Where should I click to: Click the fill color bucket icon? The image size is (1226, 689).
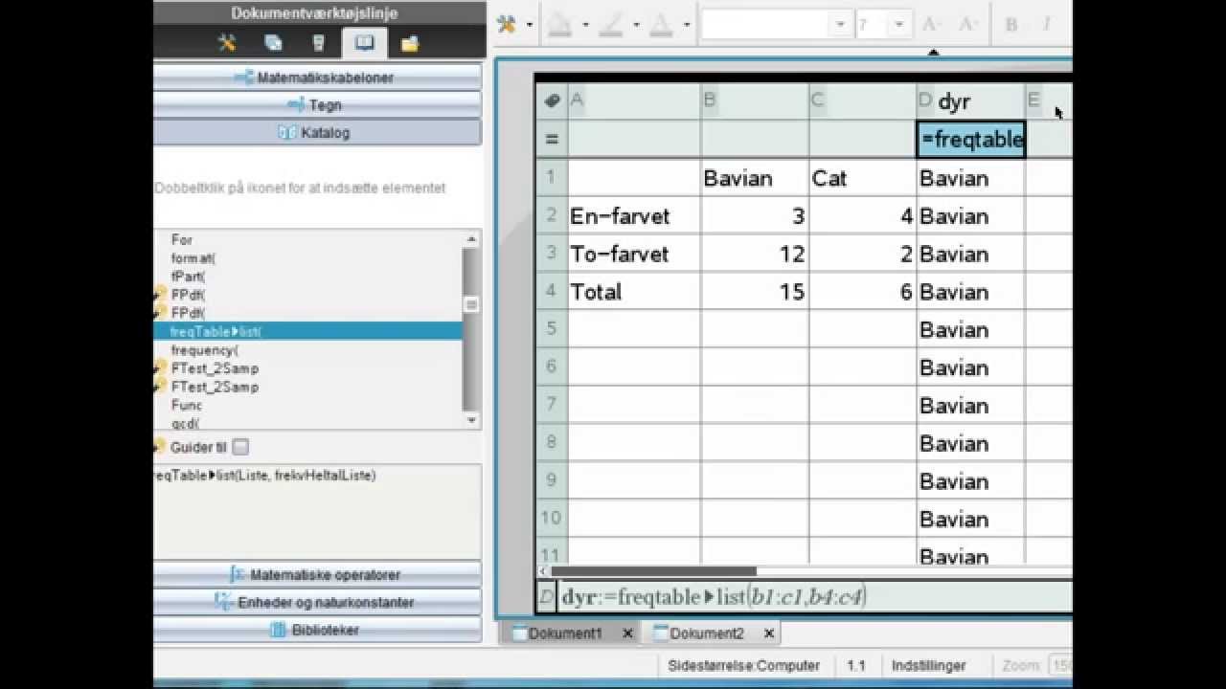point(559,25)
